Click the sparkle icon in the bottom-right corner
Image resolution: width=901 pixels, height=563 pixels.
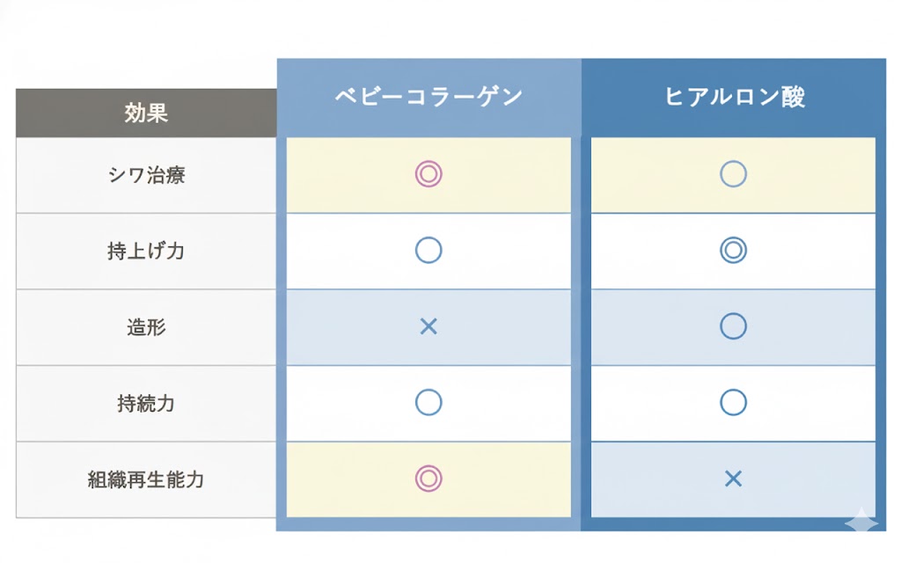click(861, 521)
